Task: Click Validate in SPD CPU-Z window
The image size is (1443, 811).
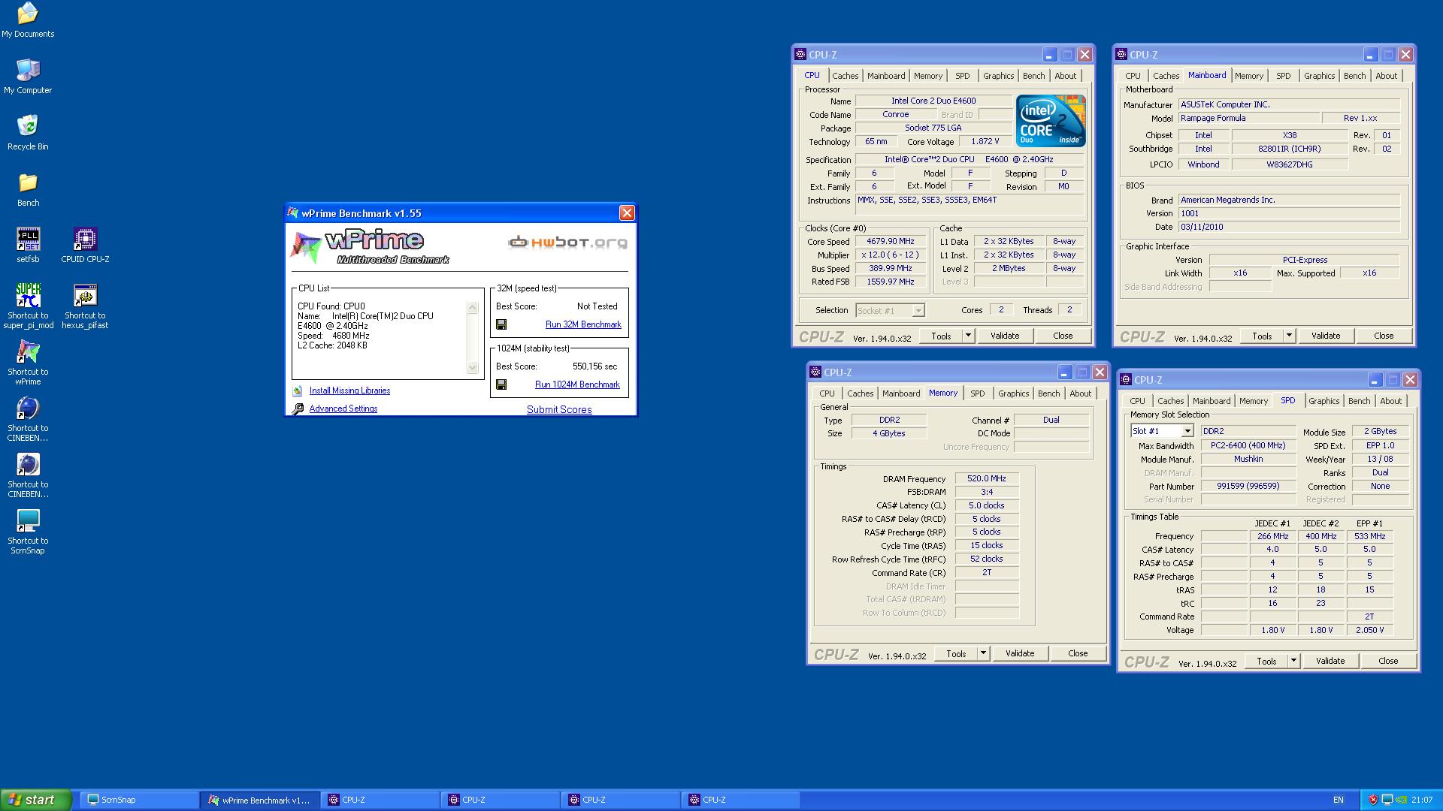Action: pos(1330,661)
